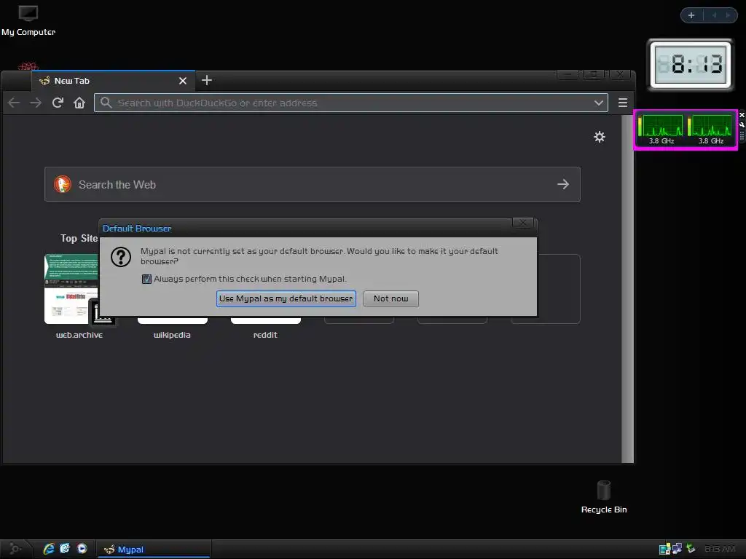
Task: Go back with the back arrow
Action: 15,103
